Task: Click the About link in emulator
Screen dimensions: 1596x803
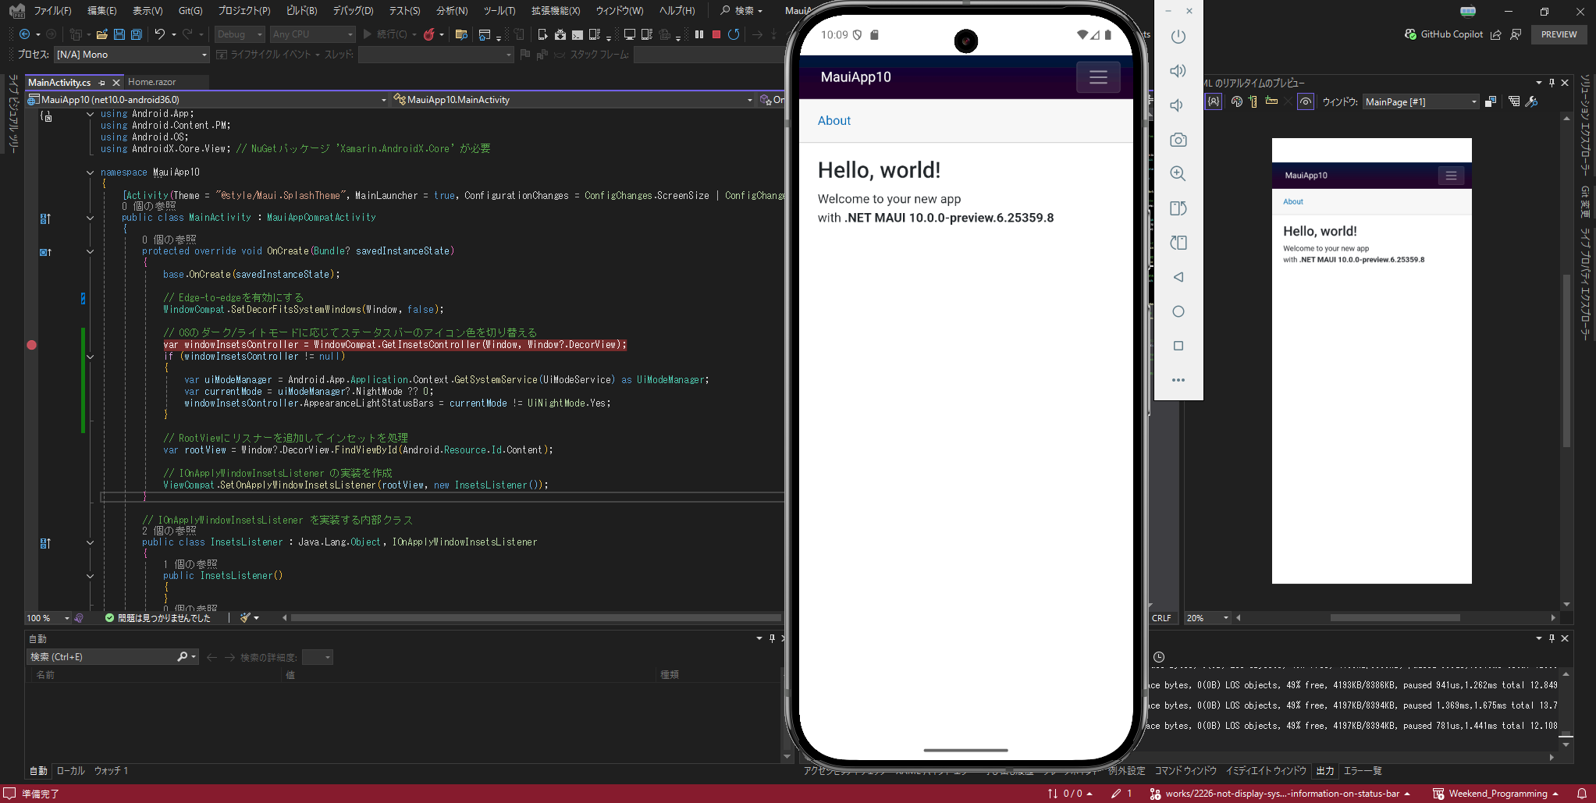Action: 834,120
